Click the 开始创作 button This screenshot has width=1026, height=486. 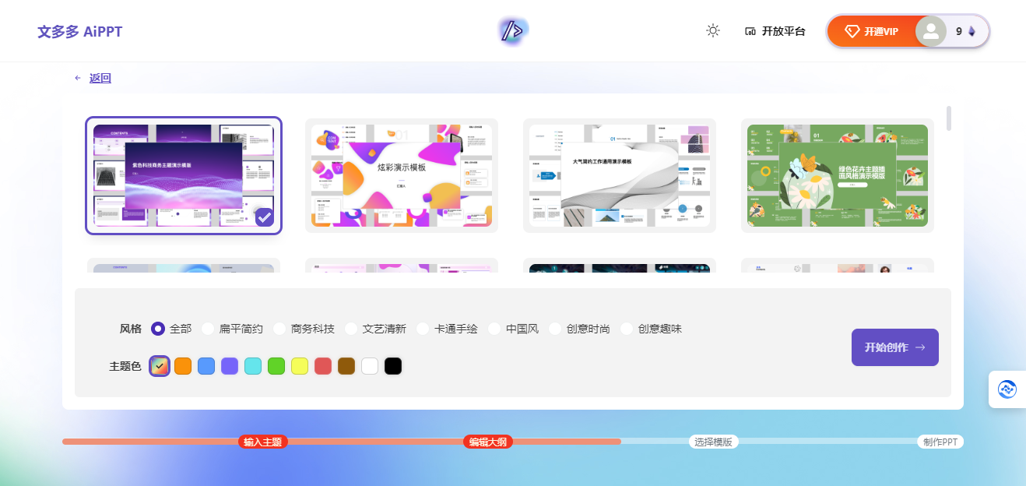coord(895,347)
